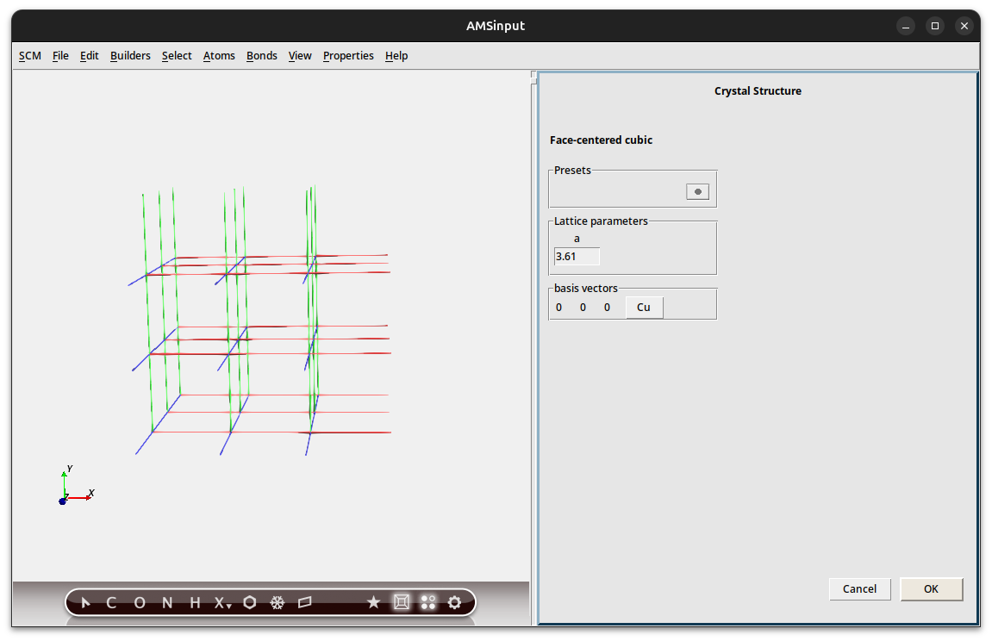Open the Builders menu

[x=130, y=56]
